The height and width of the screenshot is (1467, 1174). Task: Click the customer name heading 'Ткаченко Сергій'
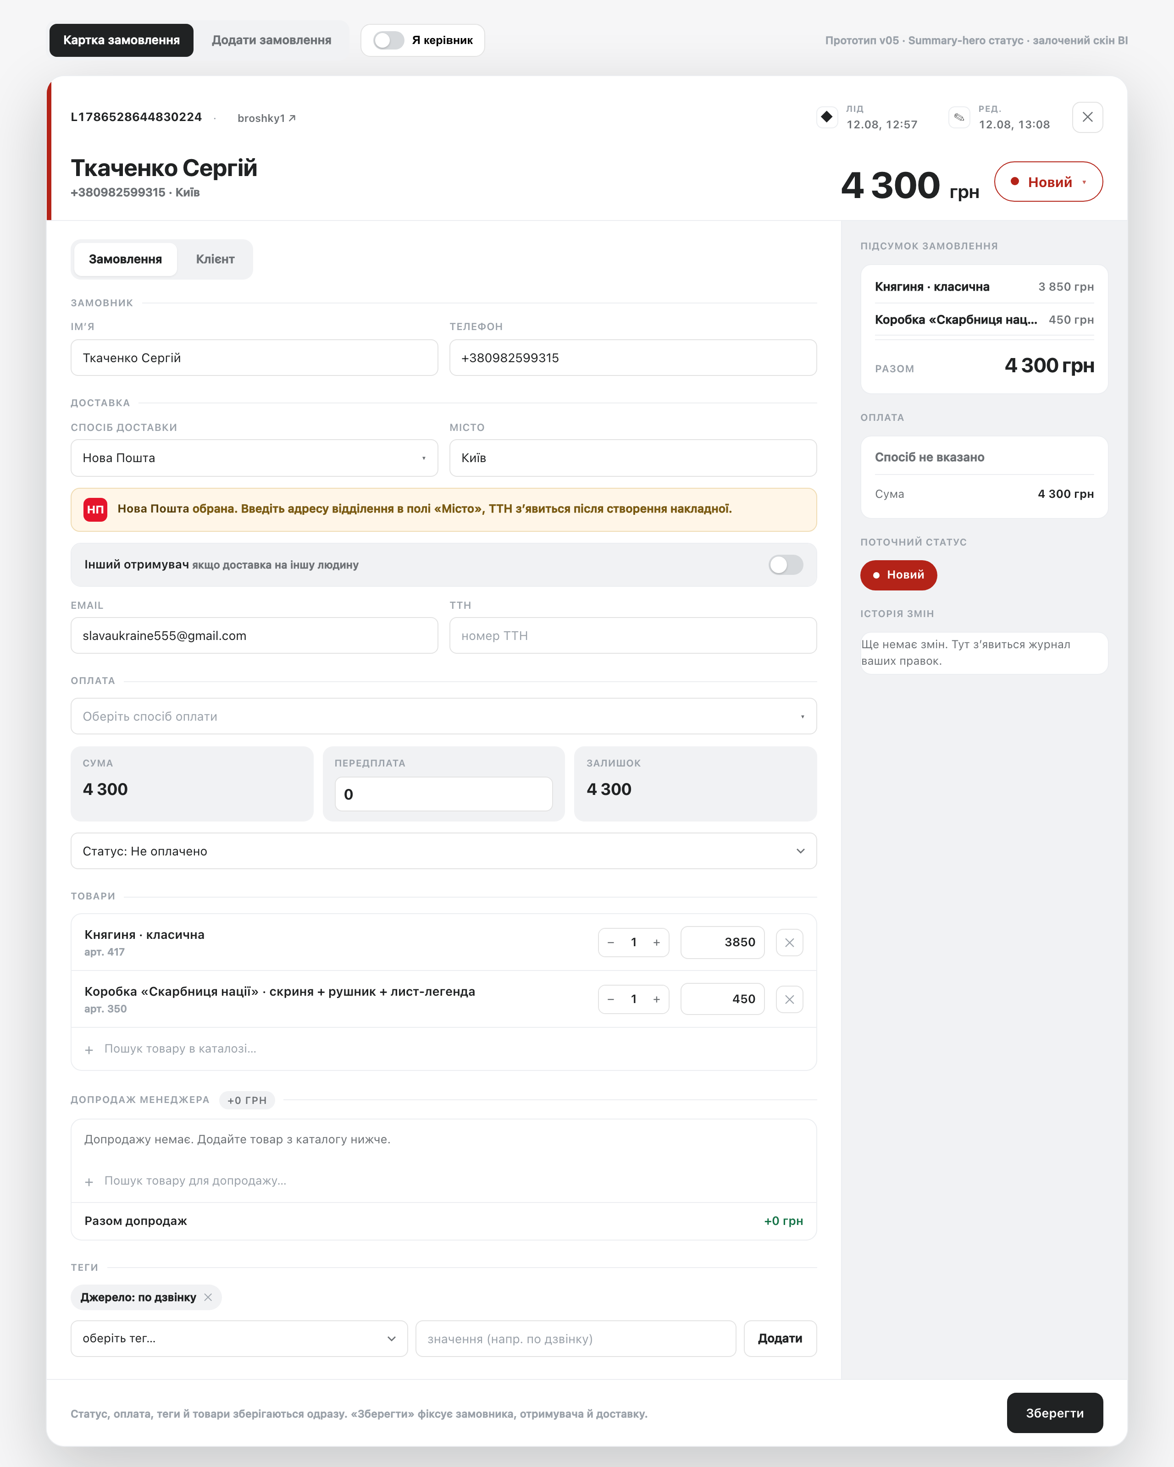pyautogui.click(x=164, y=168)
